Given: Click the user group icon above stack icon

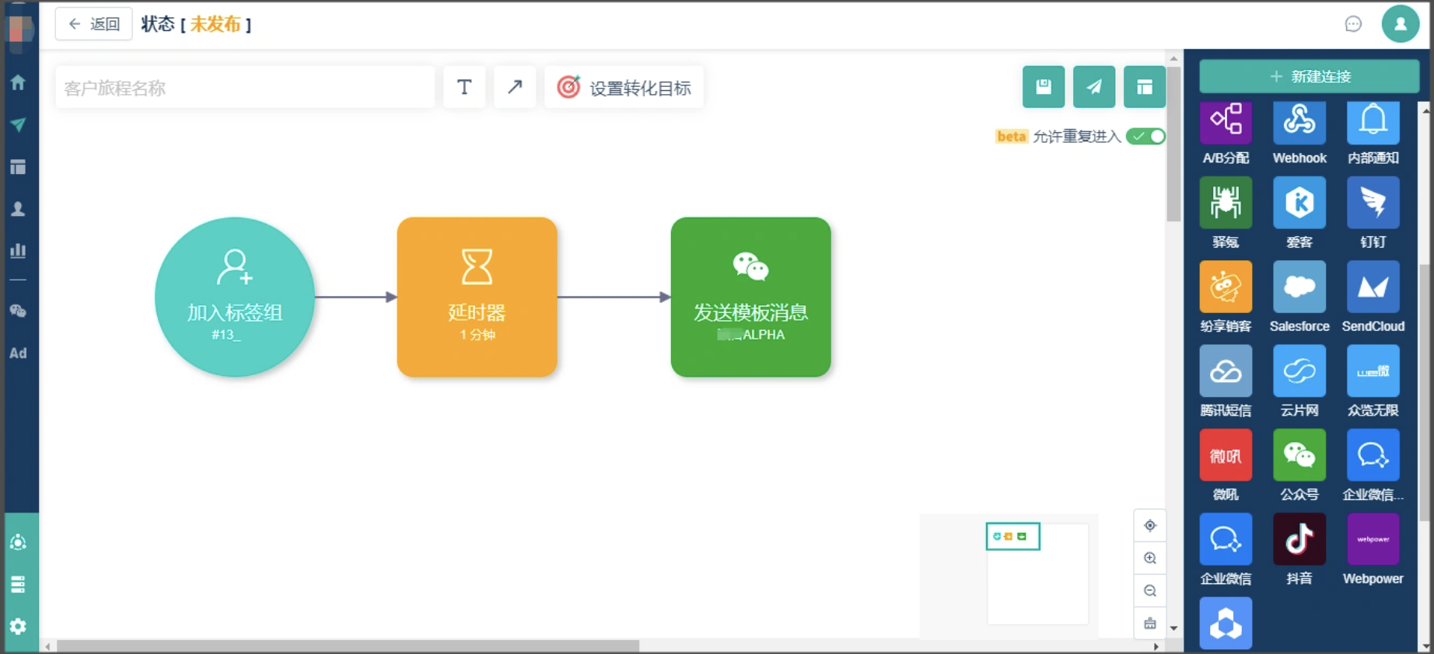Looking at the screenshot, I should [18, 542].
